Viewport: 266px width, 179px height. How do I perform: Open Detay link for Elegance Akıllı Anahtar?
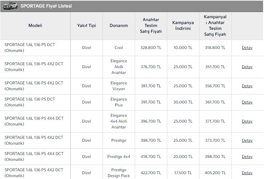tap(247, 67)
